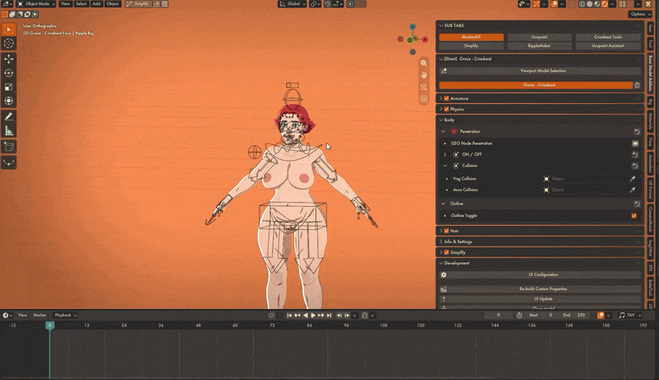Toggle the Outline Toggle checkbox

click(x=633, y=216)
